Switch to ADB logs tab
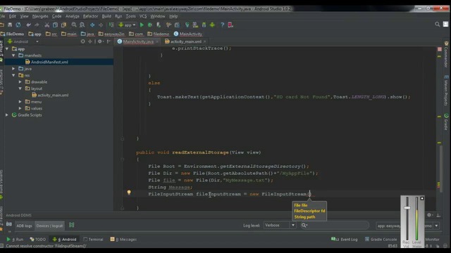451x253 pixels. point(24,226)
